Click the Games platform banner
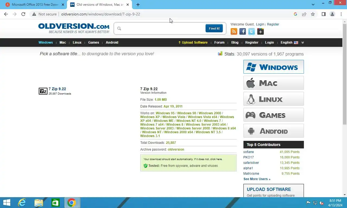This screenshot has height=208, width=347. click(x=274, y=115)
